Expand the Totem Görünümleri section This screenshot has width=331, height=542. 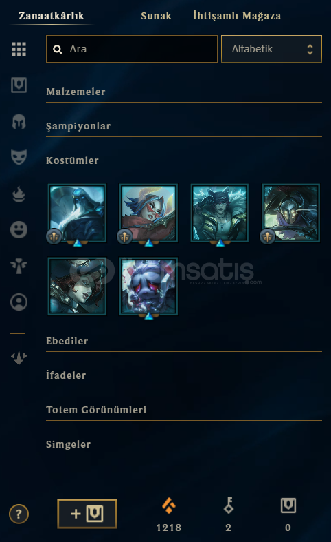pyautogui.click(x=184, y=410)
